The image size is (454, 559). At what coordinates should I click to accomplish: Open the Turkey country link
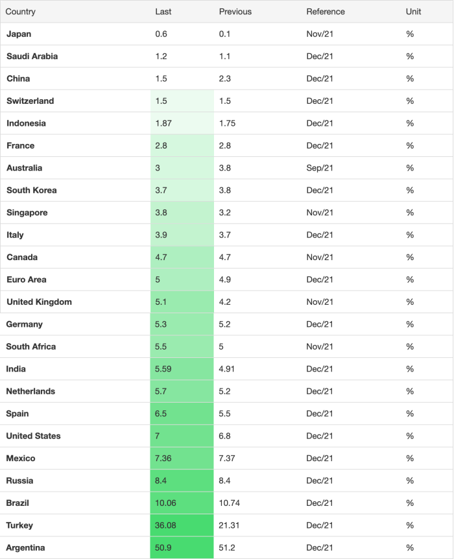(x=19, y=525)
